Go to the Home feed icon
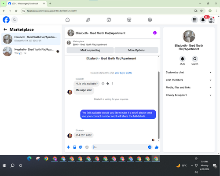The image size is (220, 176). [67, 20]
